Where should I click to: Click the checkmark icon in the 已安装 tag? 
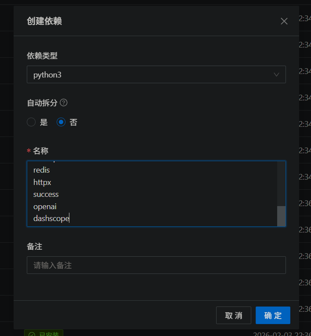[32, 334]
